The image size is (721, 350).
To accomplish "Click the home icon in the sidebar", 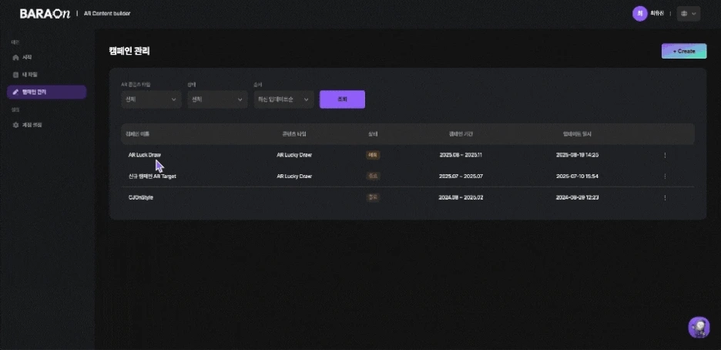I will (15, 58).
